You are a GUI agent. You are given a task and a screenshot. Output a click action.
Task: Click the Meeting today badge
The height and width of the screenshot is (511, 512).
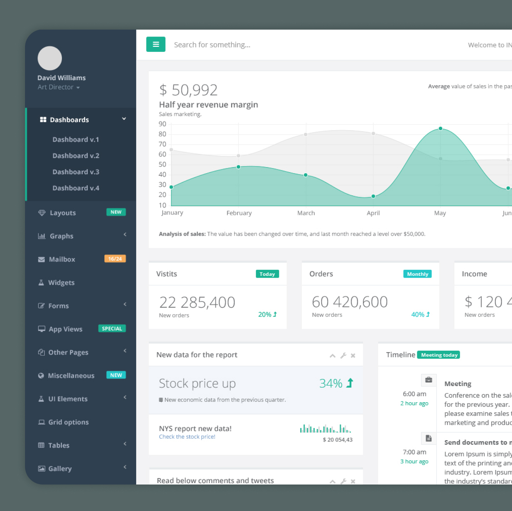pyautogui.click(x=439, y=355)
